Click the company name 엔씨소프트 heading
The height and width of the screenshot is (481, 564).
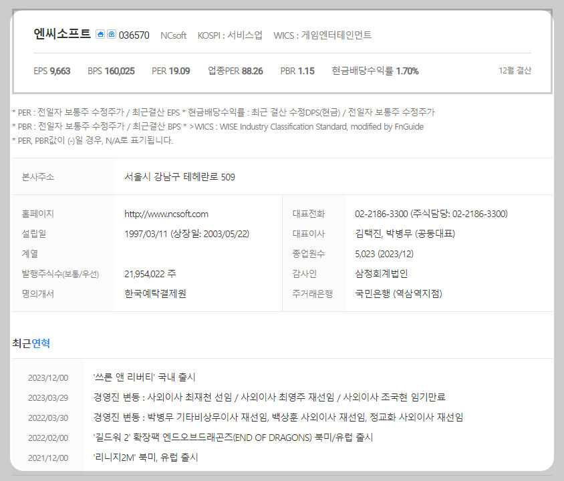coord(62,34)
